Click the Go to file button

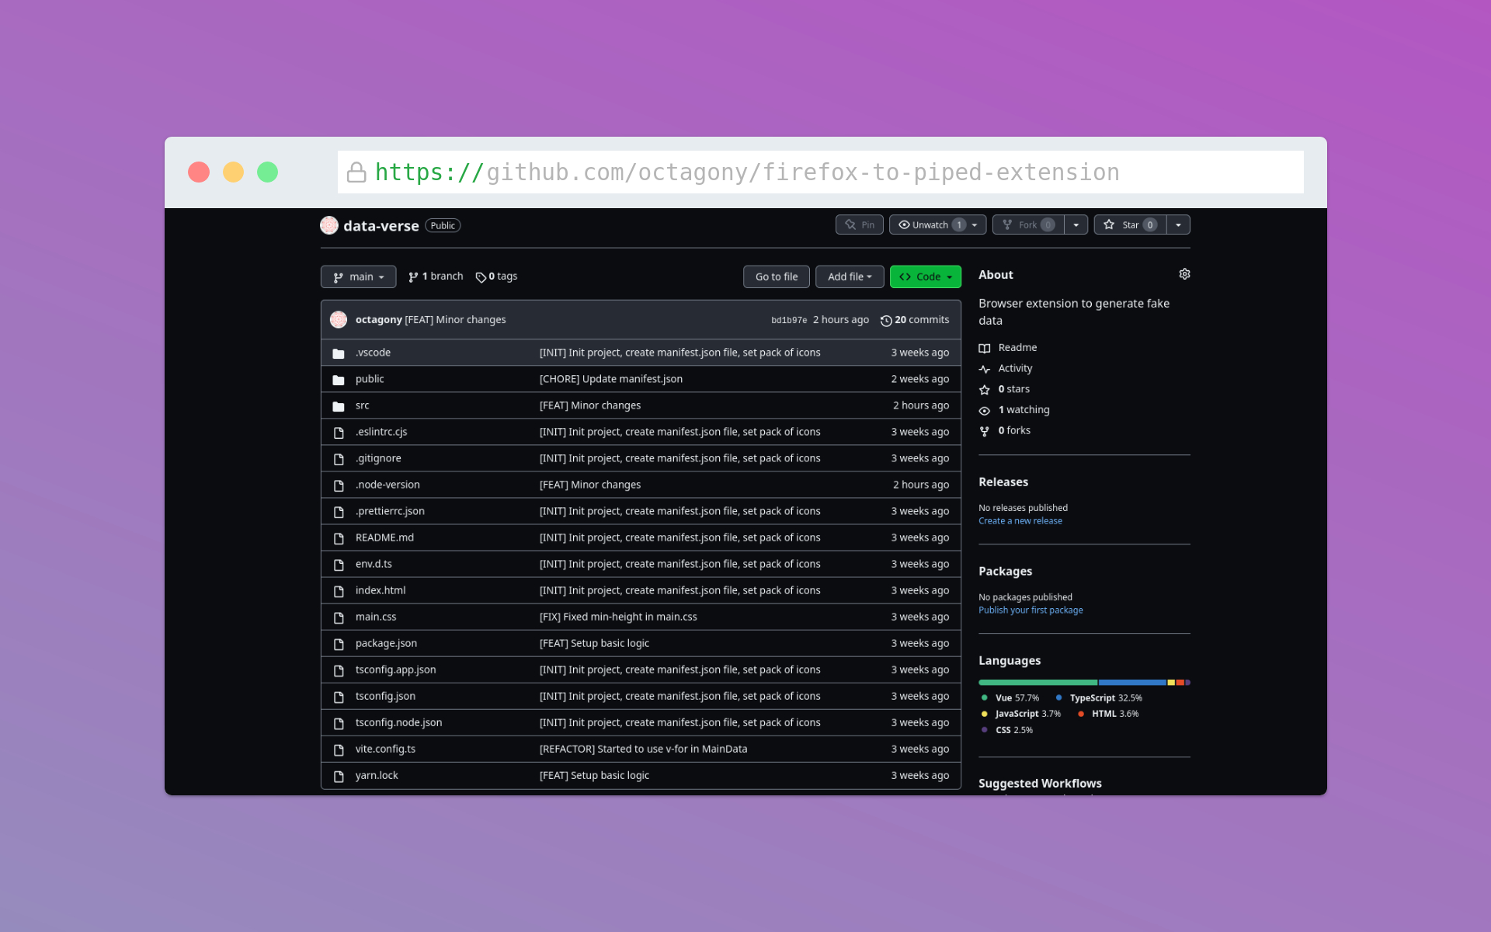click(776, 276)
